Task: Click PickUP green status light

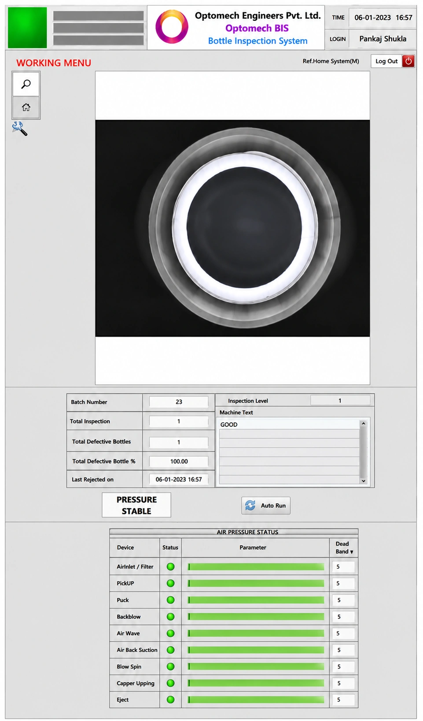Action: [x=171, y=583]
